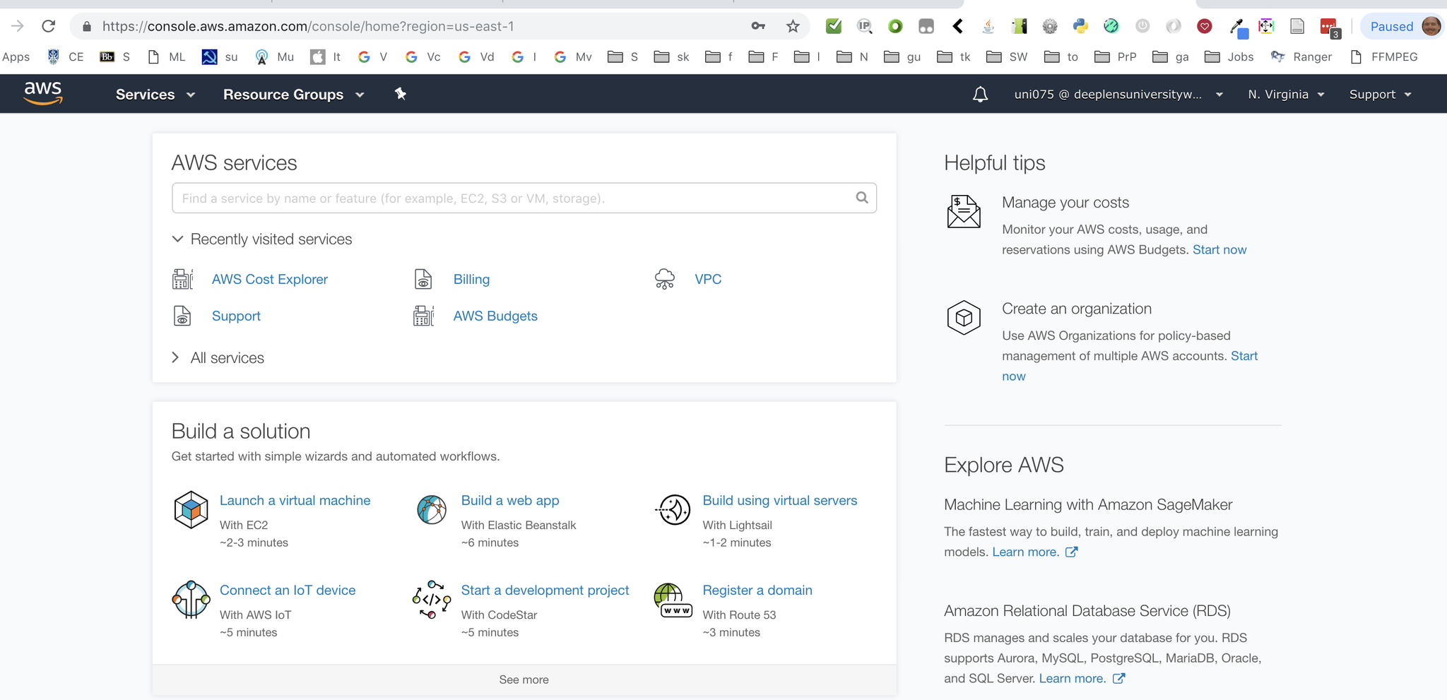Screen dimensions: 1447x700
Task: Click the Route 53 domain www icon
Action: [673, 600]
